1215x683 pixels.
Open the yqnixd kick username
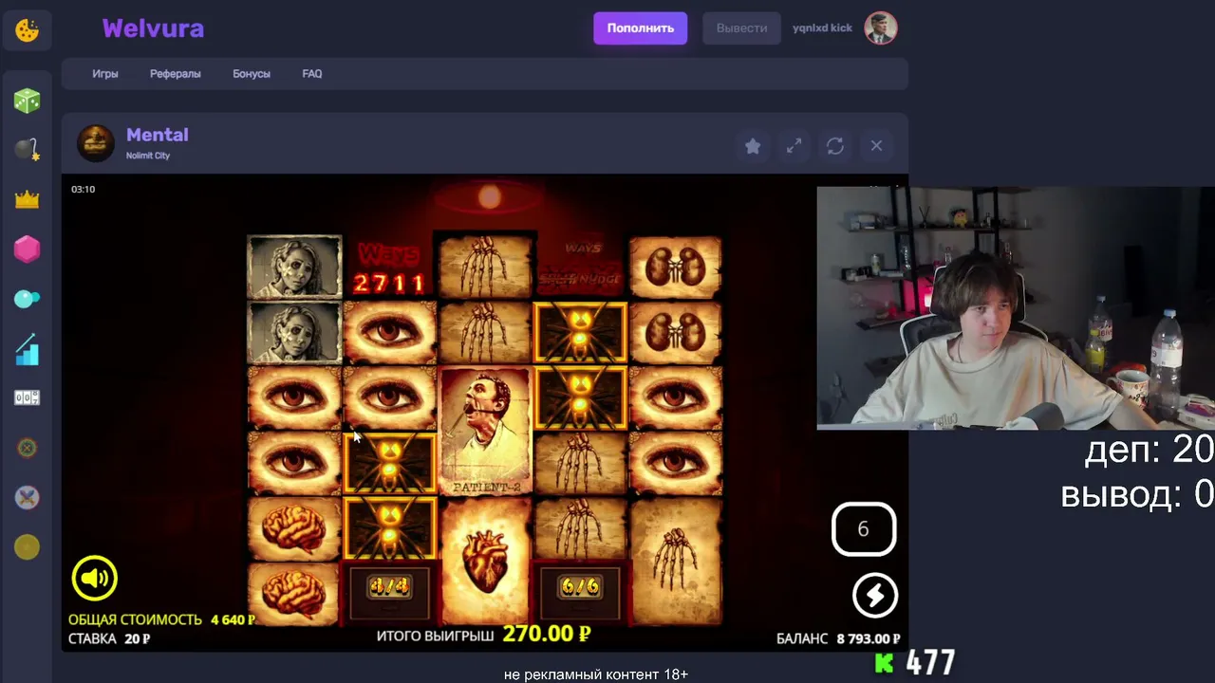822,28
